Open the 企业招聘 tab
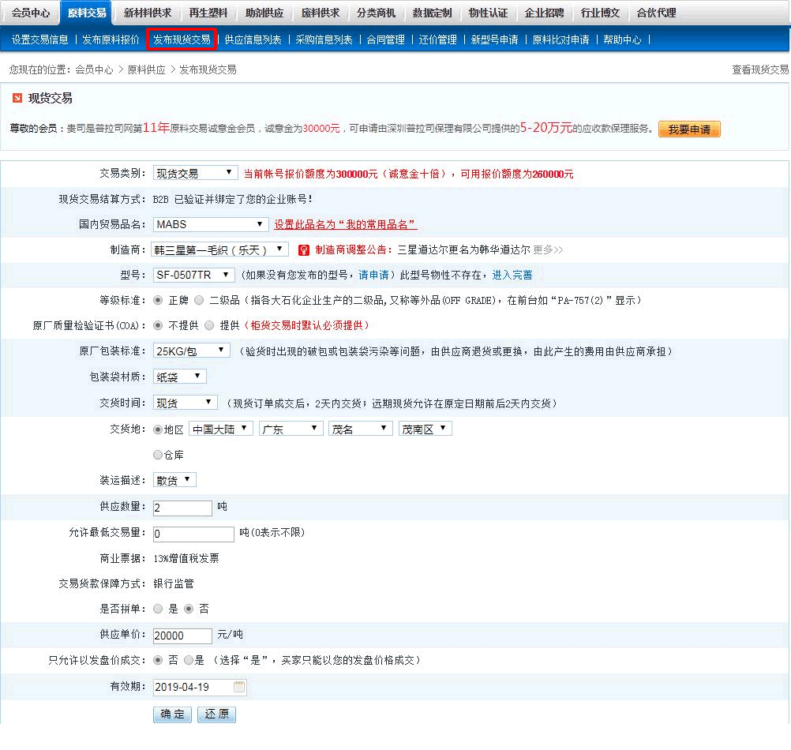791x750 pixels. 544,13
